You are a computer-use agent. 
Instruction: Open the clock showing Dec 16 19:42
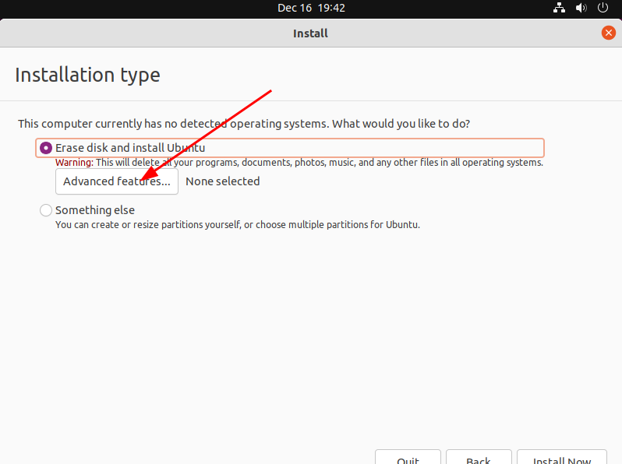(x=311, y=8)
